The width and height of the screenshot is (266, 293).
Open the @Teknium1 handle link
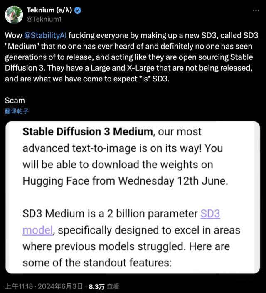point(44,19)
